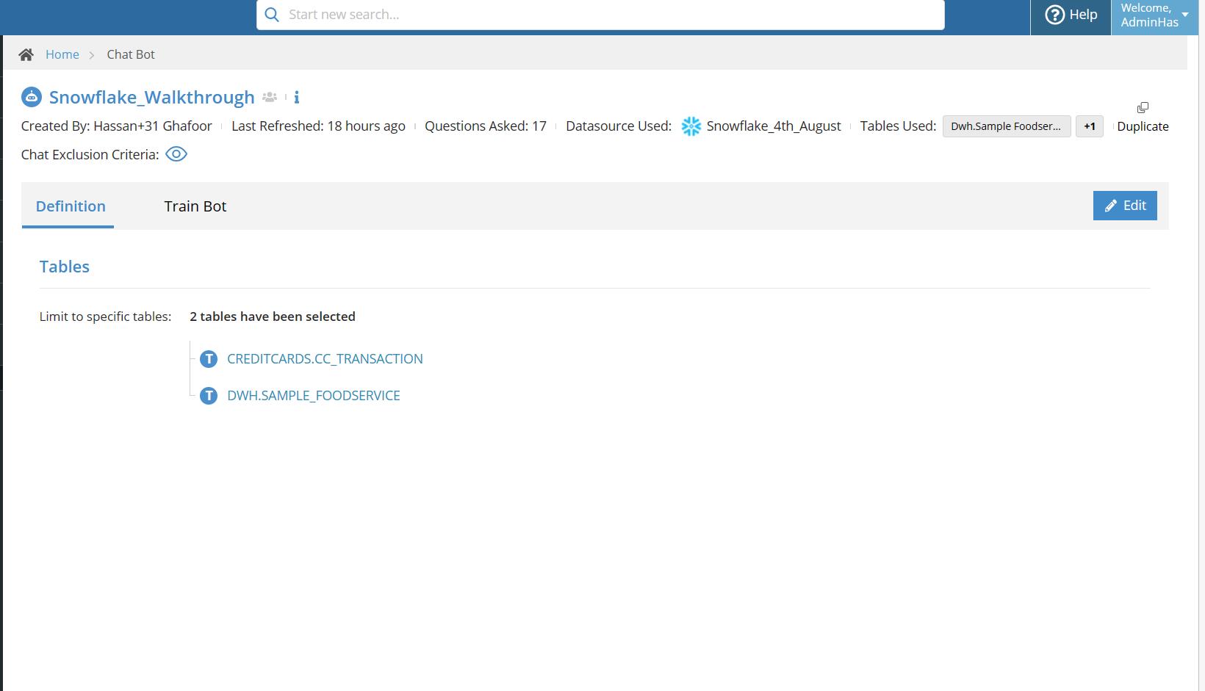Open the CREDITCARDS.CC_TRANSACTION table link
This screenshot has height=691, width=1205.
[325, 359]
